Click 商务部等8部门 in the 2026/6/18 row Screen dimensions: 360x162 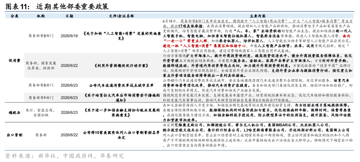(41, 36)
